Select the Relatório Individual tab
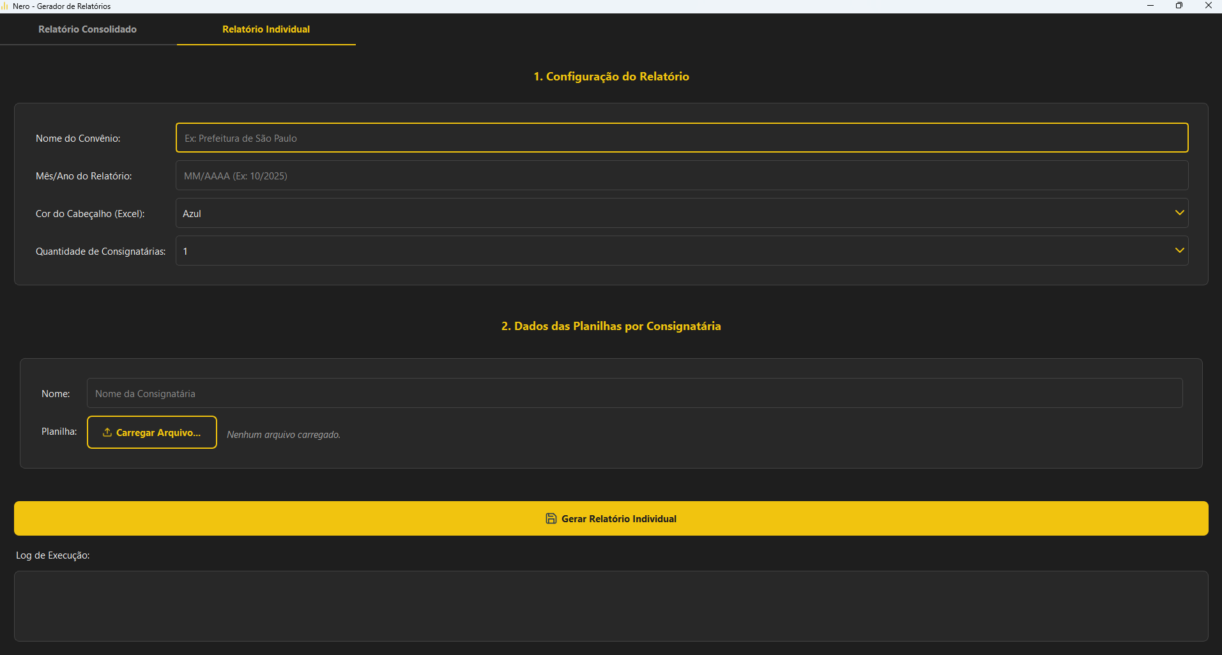The image size is (1222, 655). 266,29
